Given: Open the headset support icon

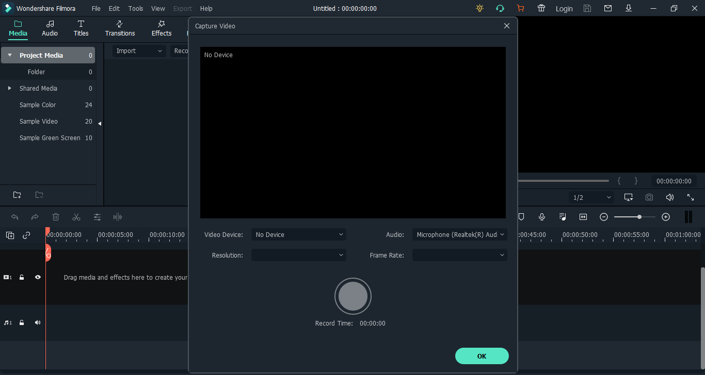Looking at the screenshot, I should (x=500, y=8).
